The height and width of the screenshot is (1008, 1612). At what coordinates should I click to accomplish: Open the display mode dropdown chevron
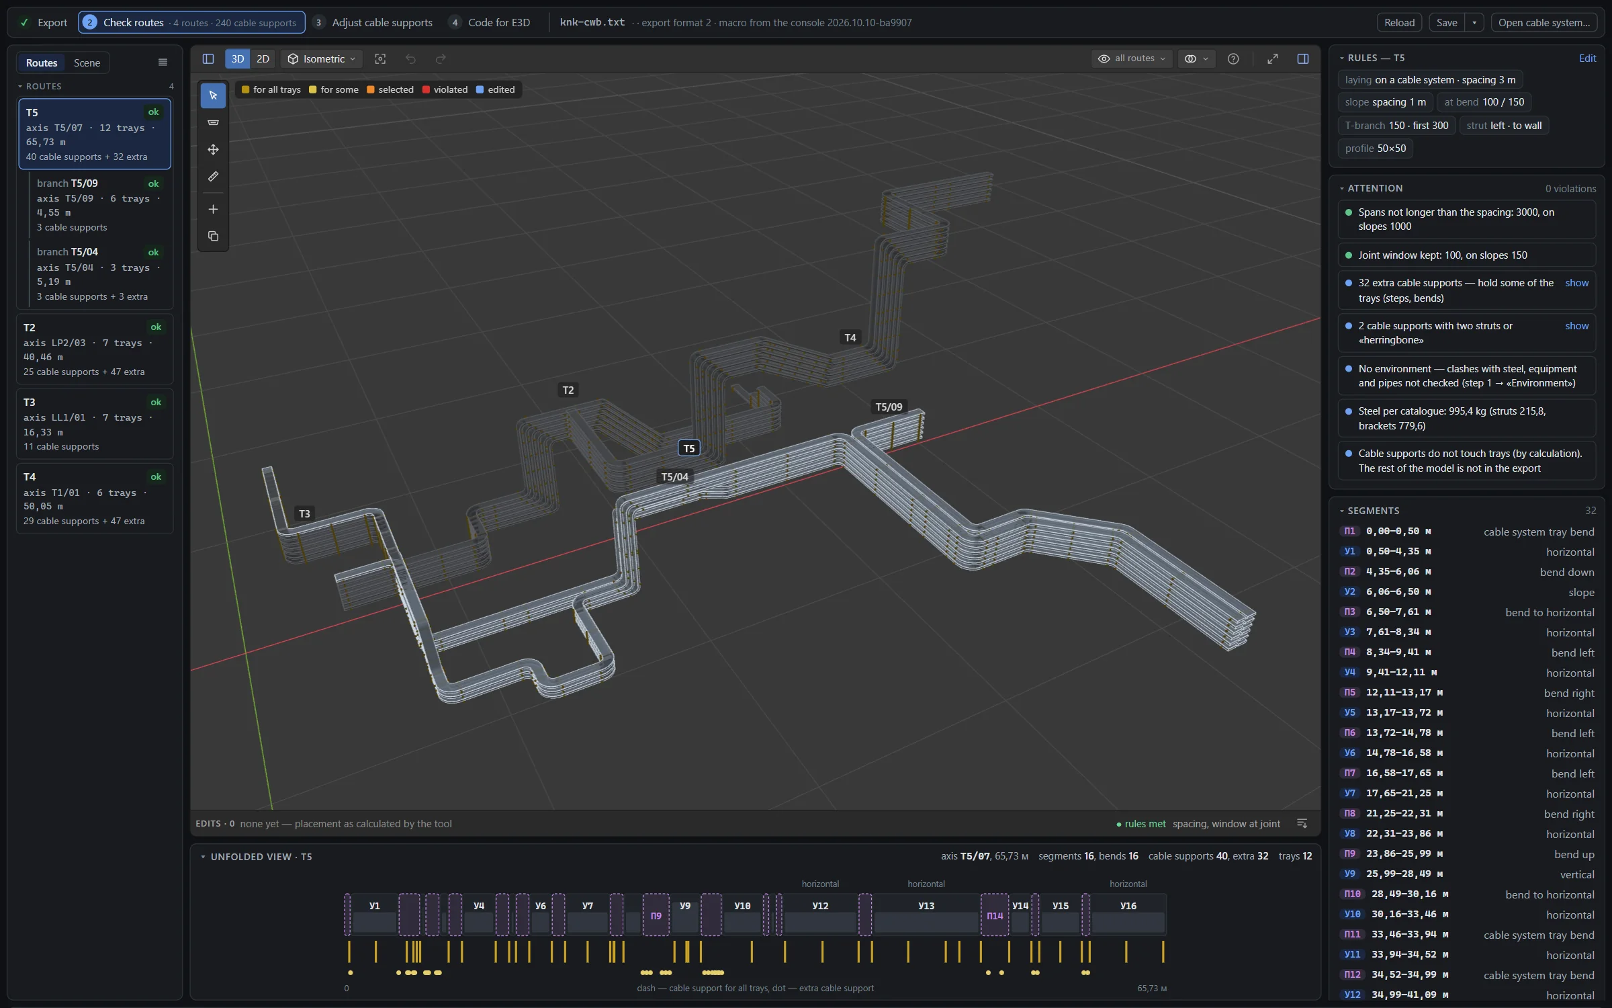click(1206, 59)
